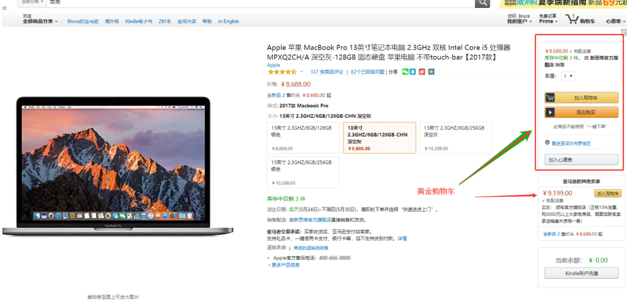This screenshot has width=627, height=301.
Task: Open the Prime dropdown menu
Action: coord(548,21)
